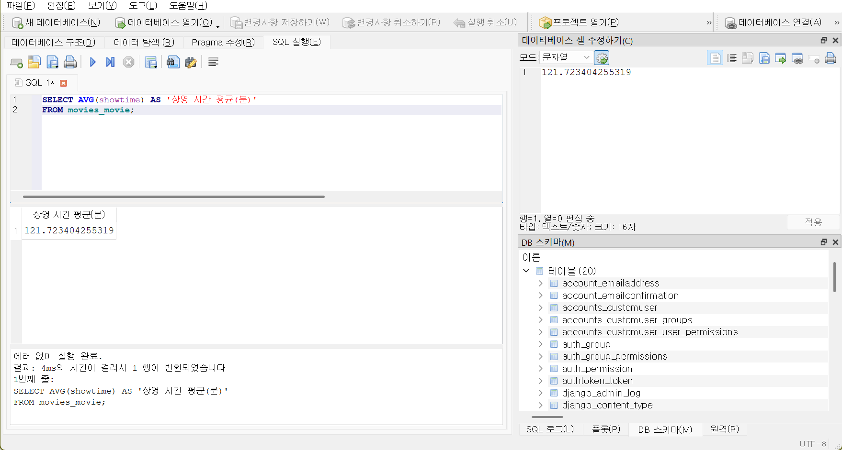
Task: Click 데이터베이스 열기 toolbar button
Action: point(163,22)
